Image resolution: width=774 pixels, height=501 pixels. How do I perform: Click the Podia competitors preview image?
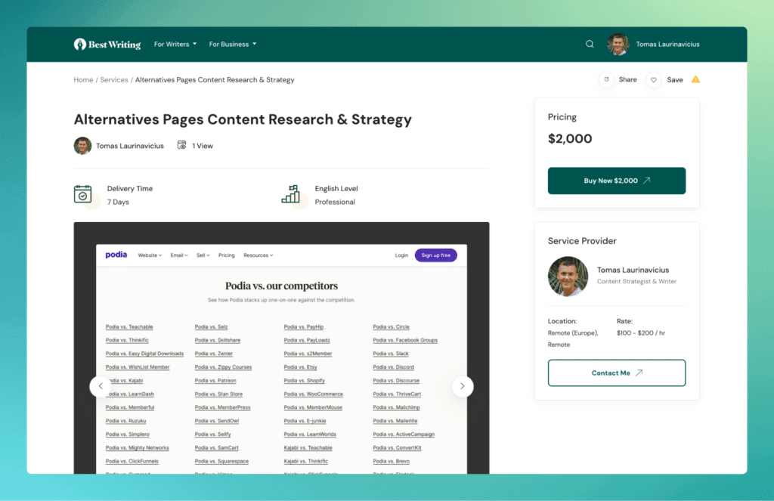[x=281, y=348]
